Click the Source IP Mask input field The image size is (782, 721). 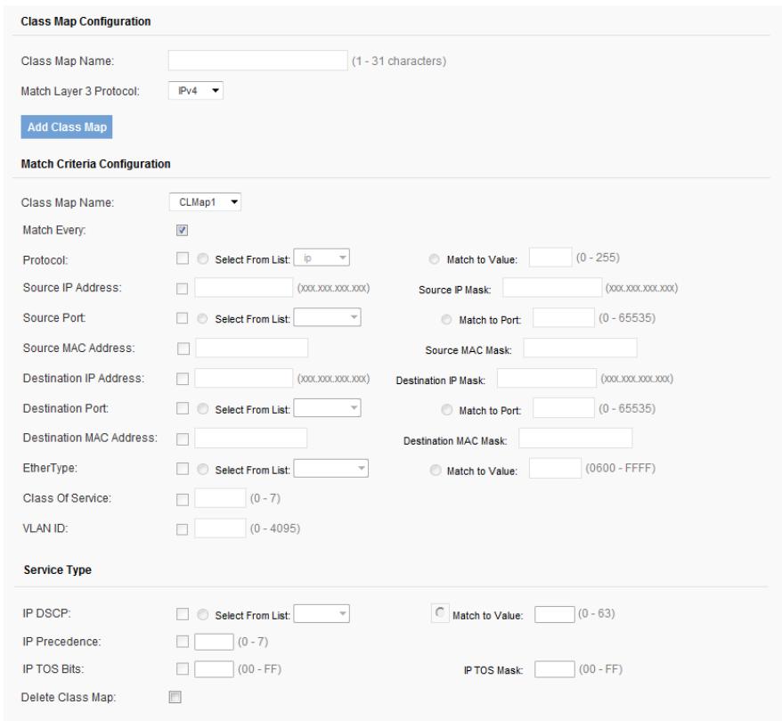[x=553, y=289]
